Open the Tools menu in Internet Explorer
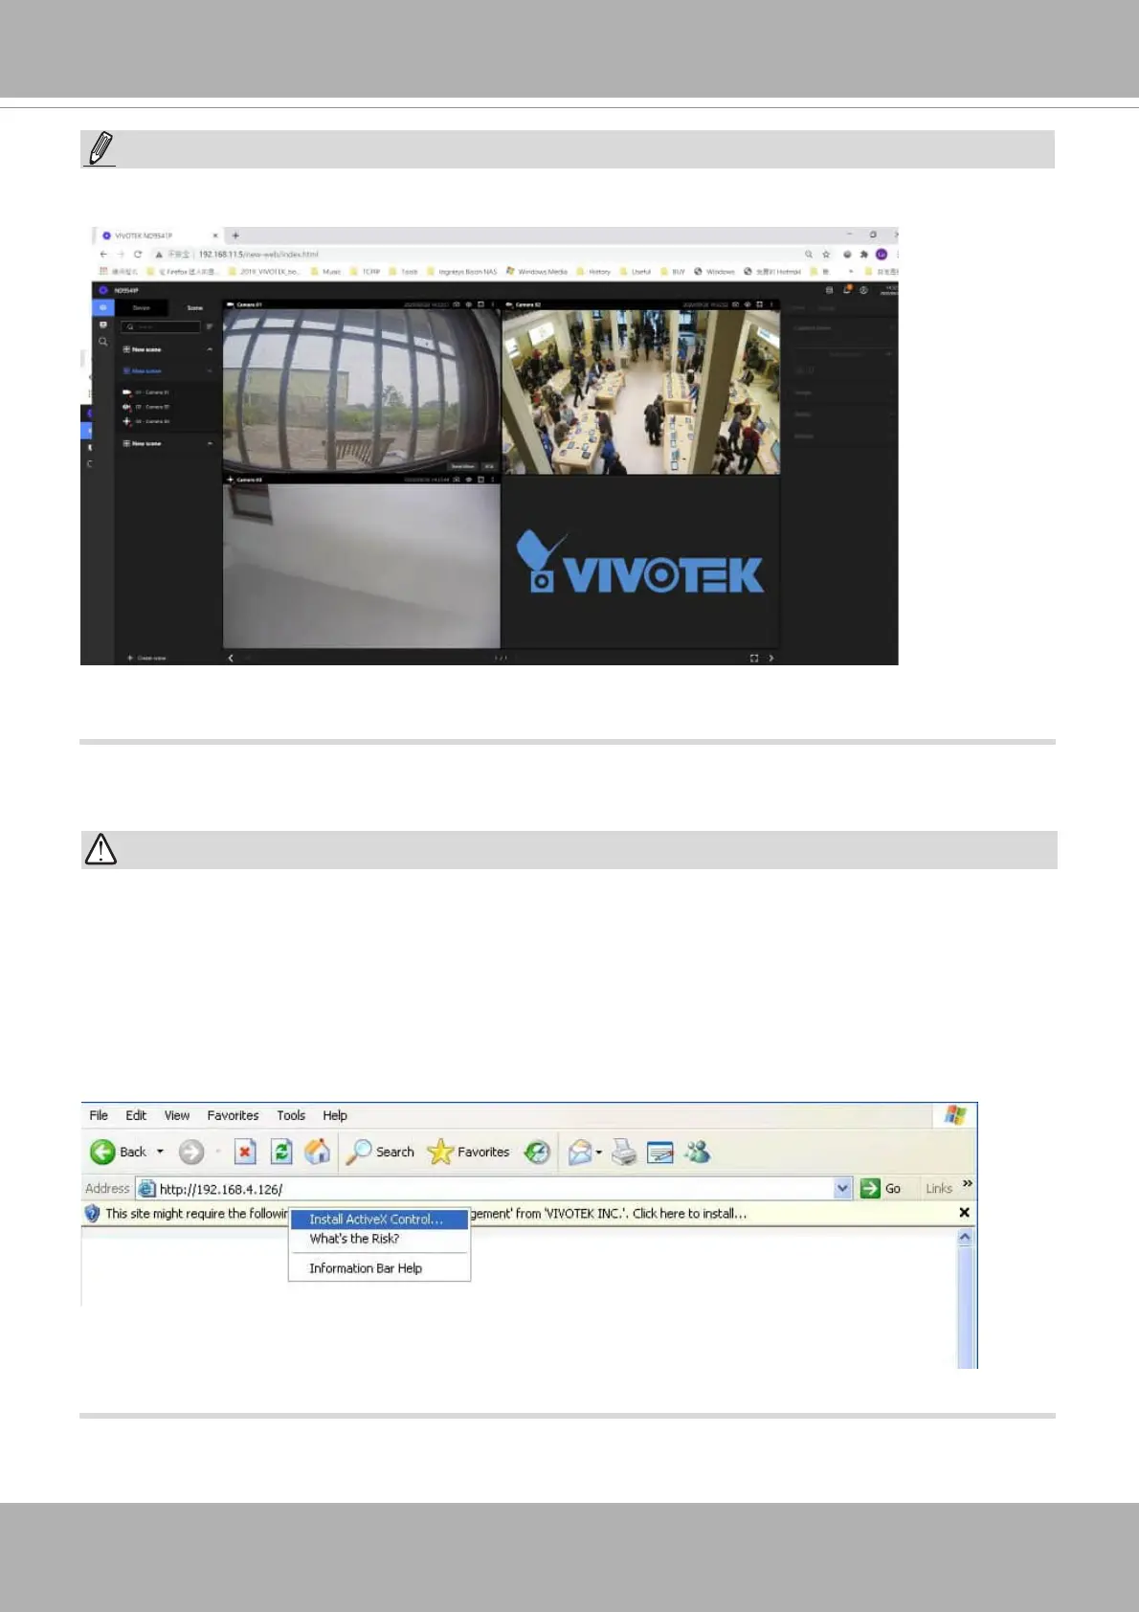The image size is (1139, 1612). coord(291,1115)
